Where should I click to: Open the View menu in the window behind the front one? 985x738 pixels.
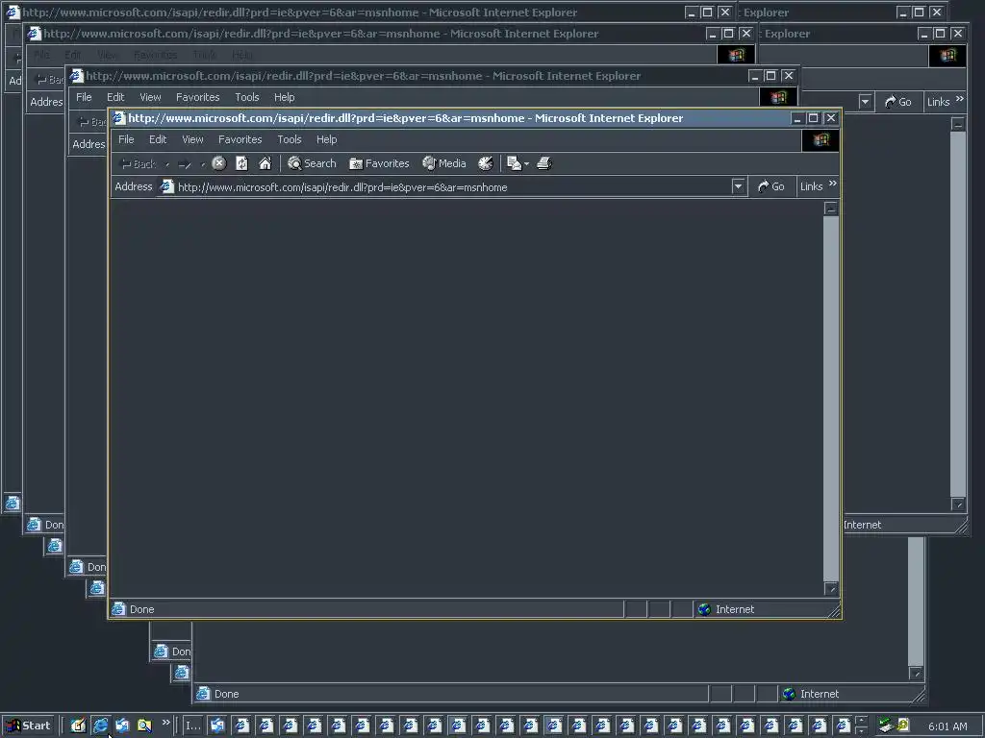pos(150,97)
